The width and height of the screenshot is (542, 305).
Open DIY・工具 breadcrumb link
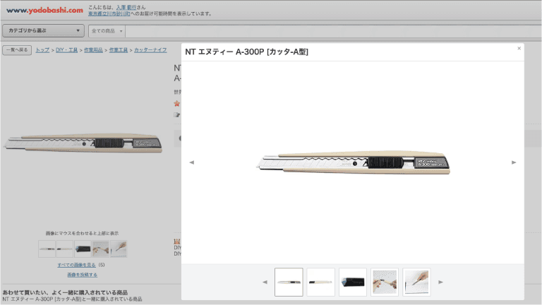point(67,50)
